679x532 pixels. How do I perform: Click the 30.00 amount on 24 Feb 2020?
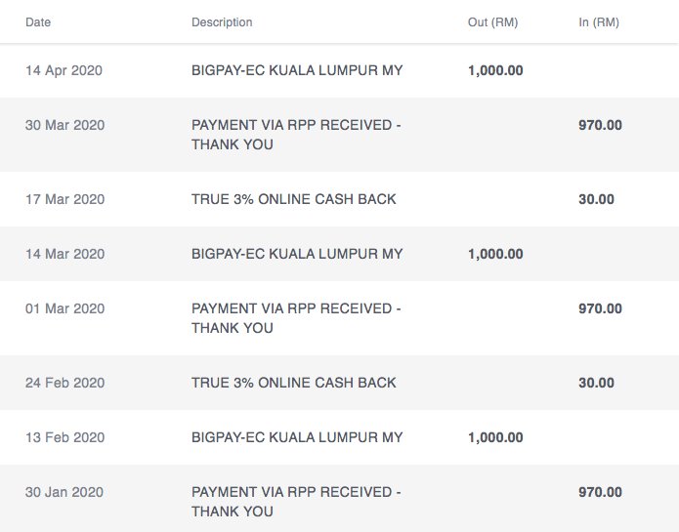pos(596,383)
